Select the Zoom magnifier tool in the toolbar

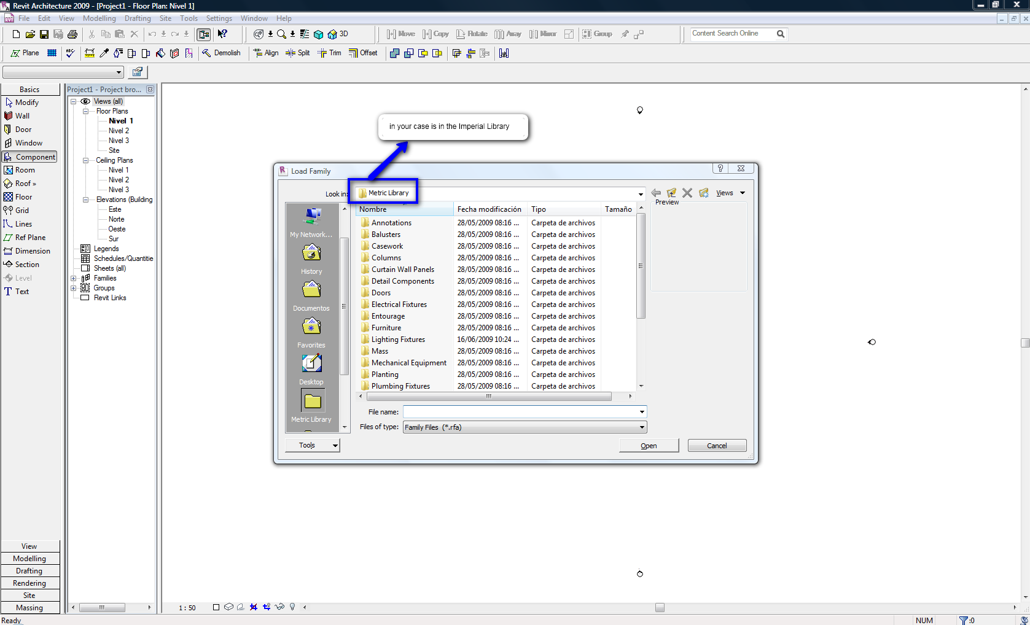tap(281, 34)
